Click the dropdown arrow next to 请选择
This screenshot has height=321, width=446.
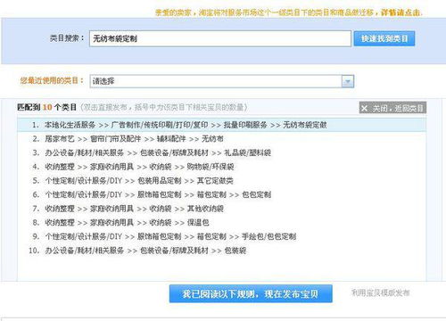click(348, 81)
